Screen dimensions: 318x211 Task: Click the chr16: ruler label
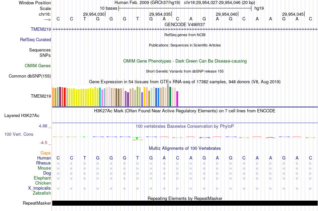[x=45, y=14]
